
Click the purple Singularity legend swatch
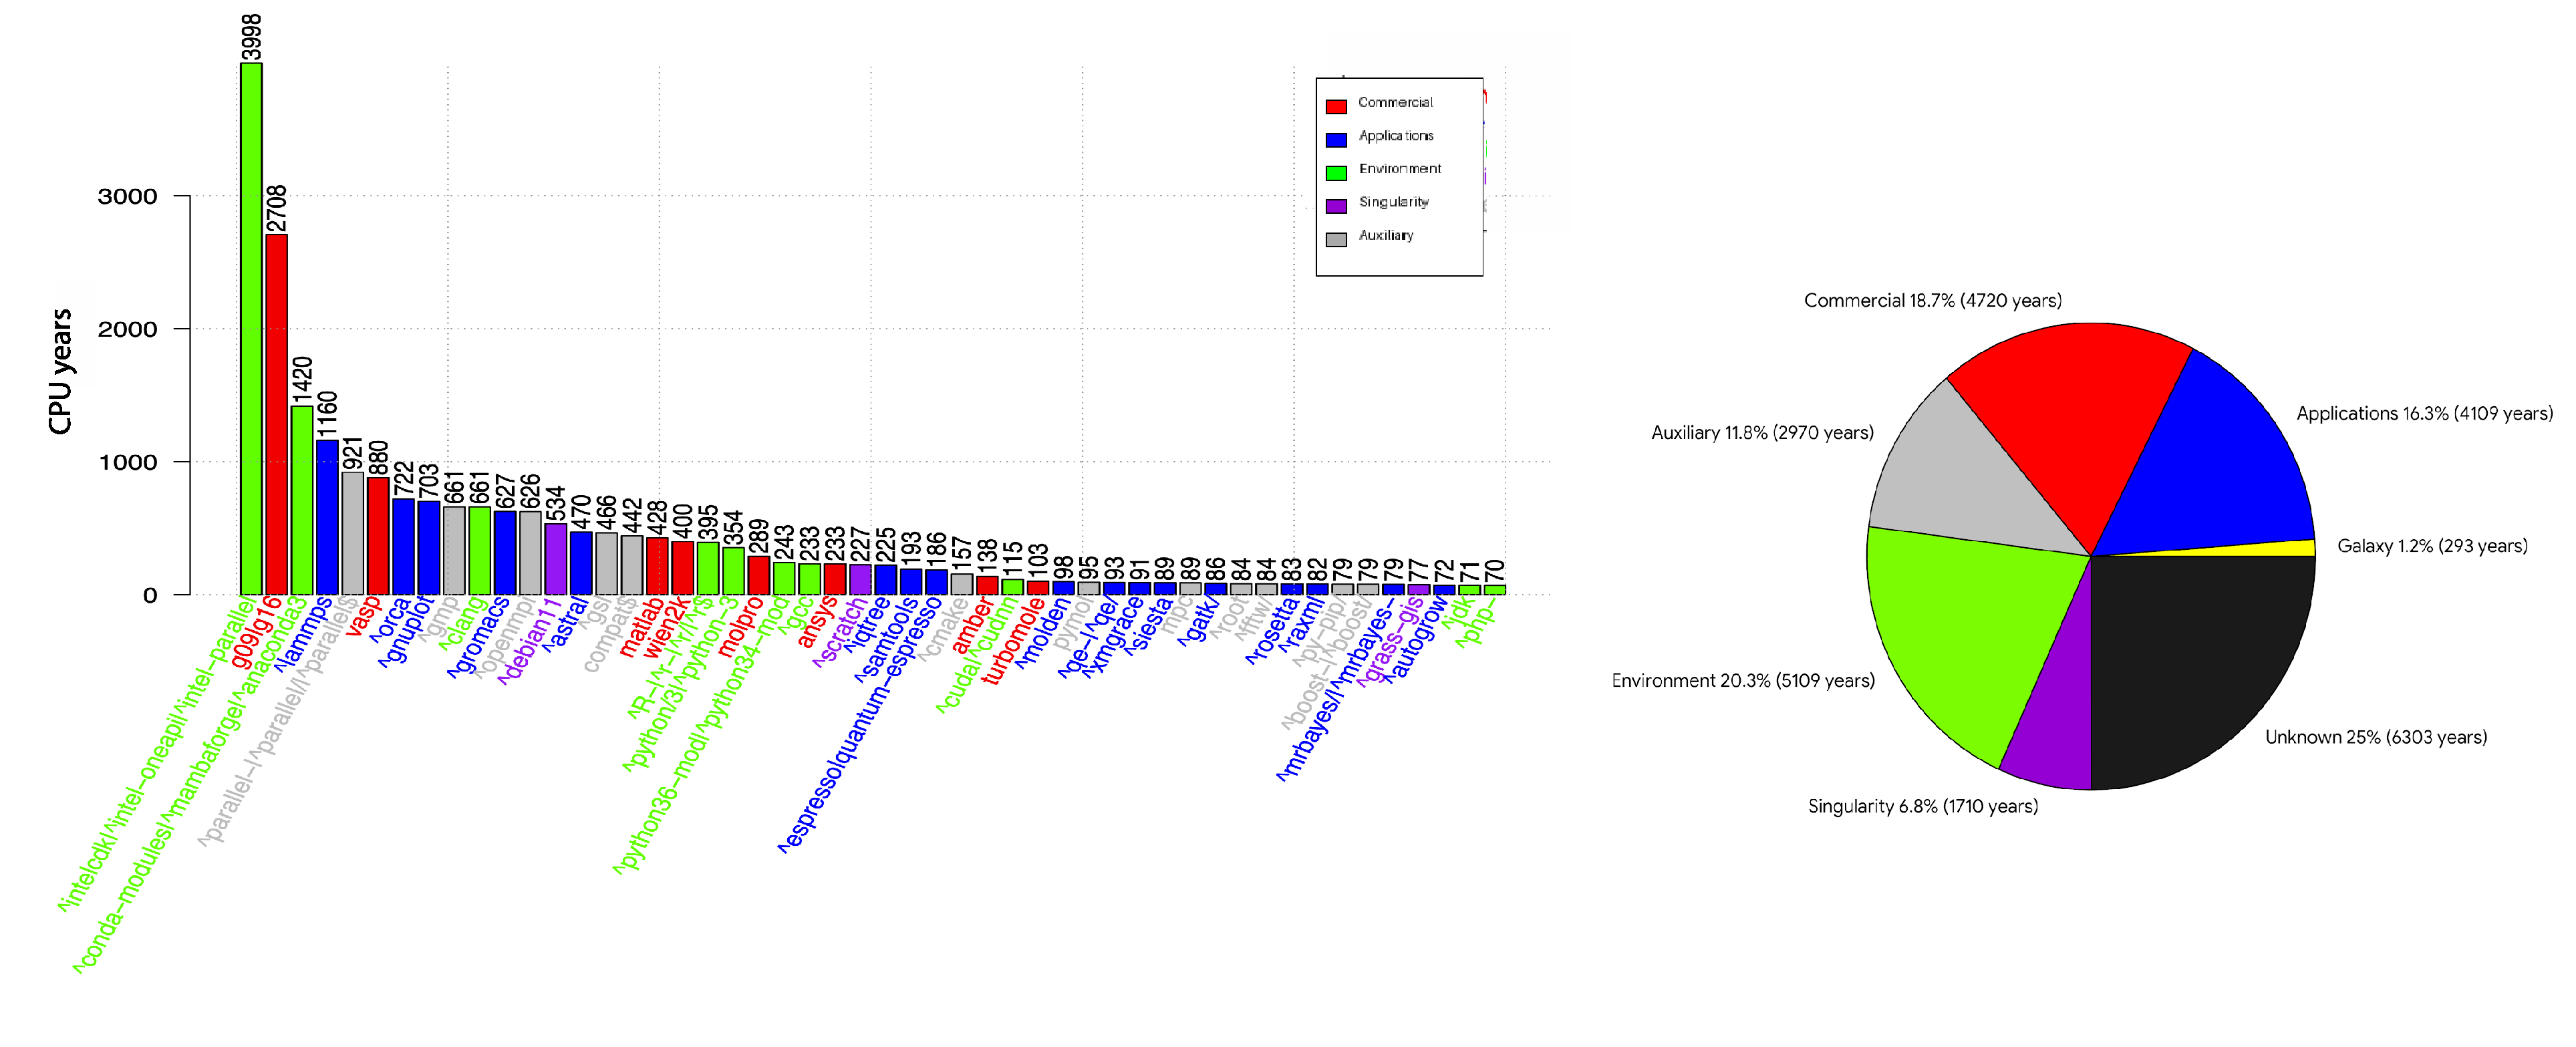(x=1336, y=206)
